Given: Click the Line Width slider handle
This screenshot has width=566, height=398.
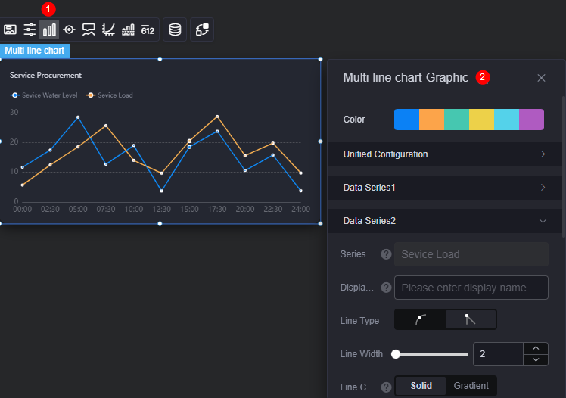Looking at the screenshot, I should pos(396,354).
